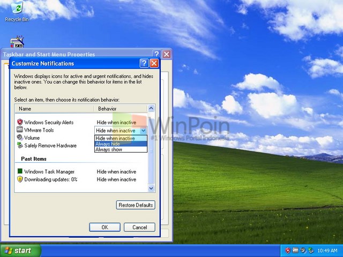Click the VMware Tools icon in the list
Image resolution: width=343 pixels, height=257 pixels.
pos(20,130)
